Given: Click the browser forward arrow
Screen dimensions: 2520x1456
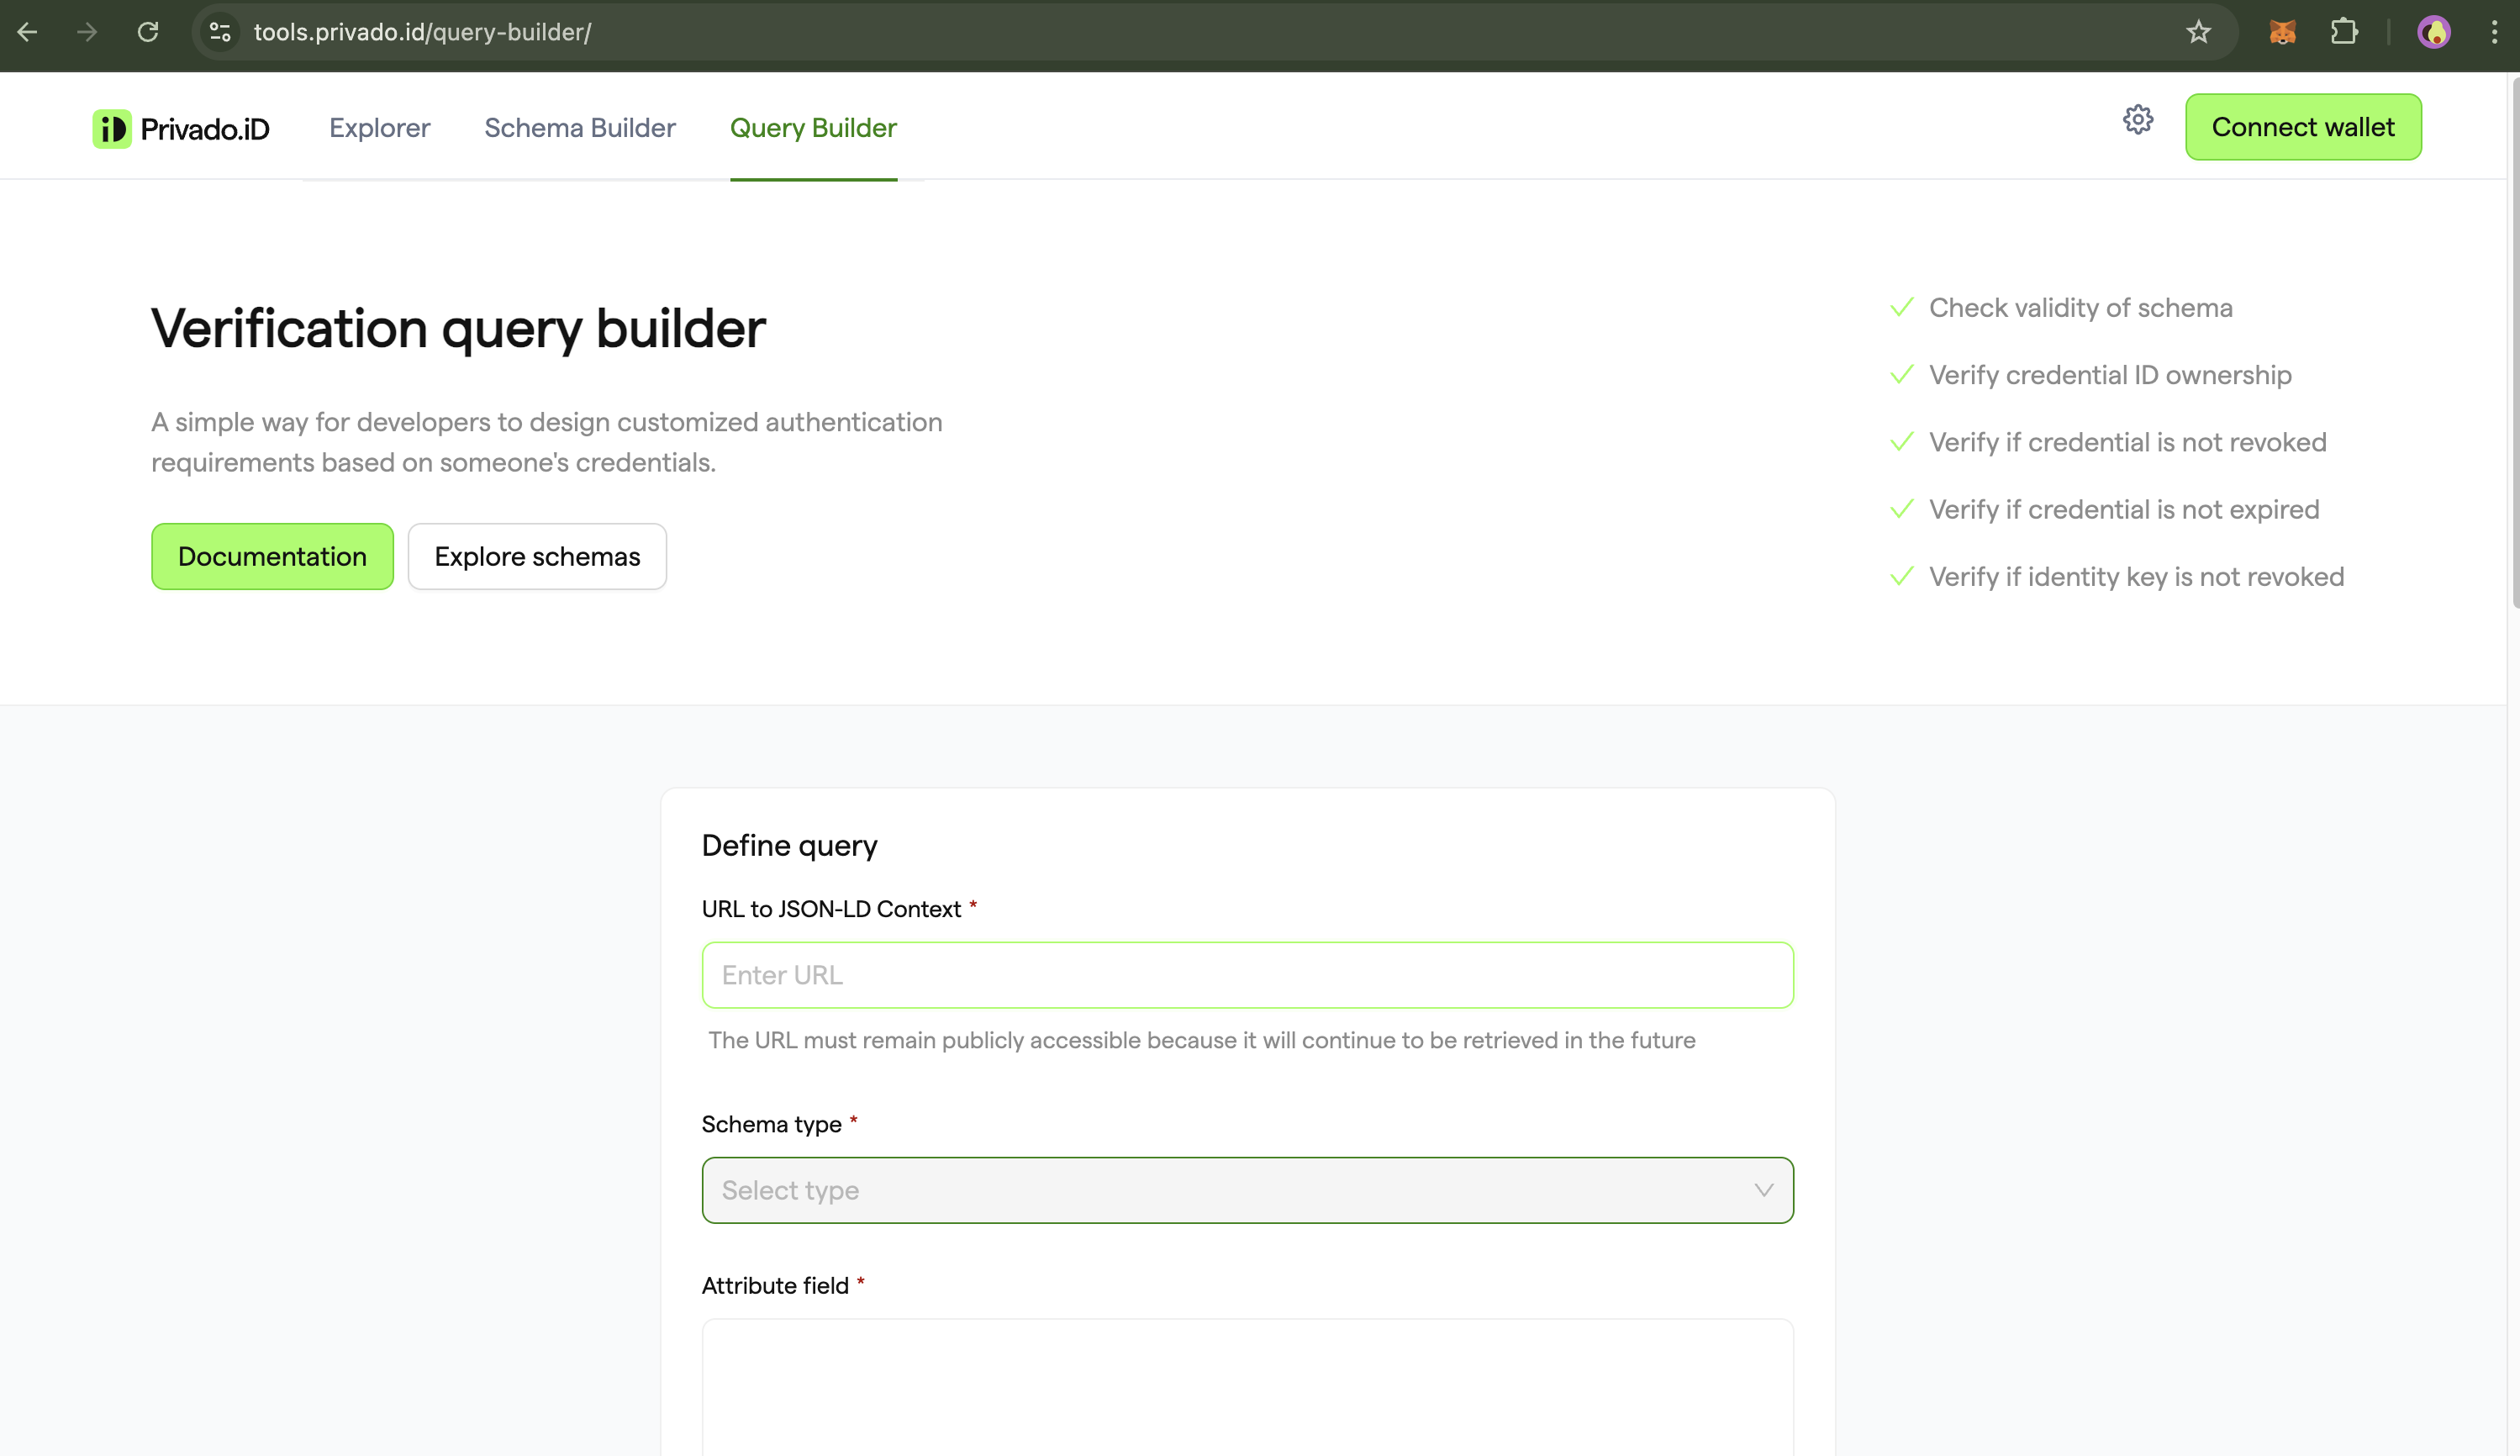Looking at the screenshot, I should tap(87, 32).
